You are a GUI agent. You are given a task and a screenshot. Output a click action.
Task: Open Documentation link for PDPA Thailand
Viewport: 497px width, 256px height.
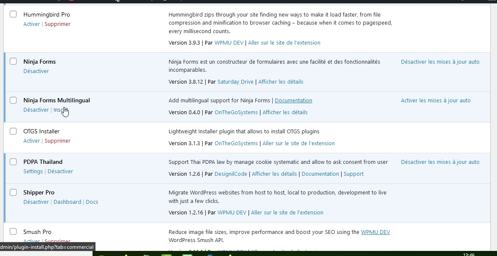coord(320,174)
